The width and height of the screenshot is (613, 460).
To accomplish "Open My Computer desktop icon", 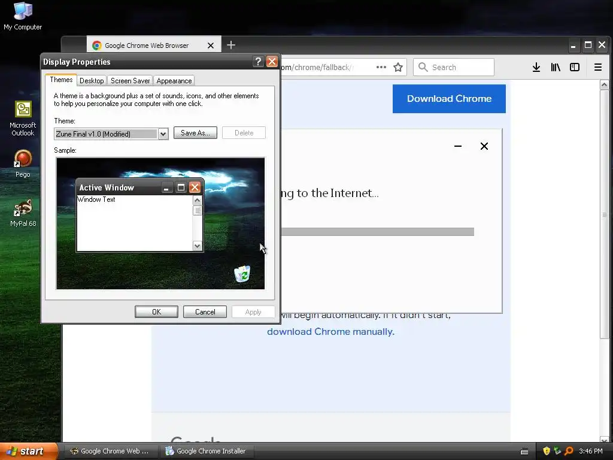I will 23,16.
